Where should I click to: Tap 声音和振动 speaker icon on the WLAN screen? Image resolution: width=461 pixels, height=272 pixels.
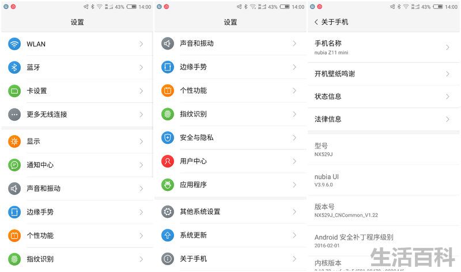point(14,189)
